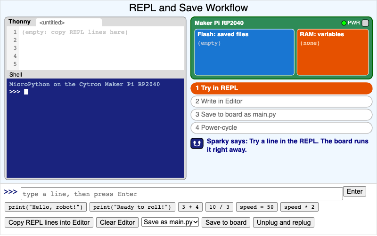Screen dimensions: 377x236
Task: Click Copy REPL lines into Editor
Action: pyautogui.click(x=49, y=222)
